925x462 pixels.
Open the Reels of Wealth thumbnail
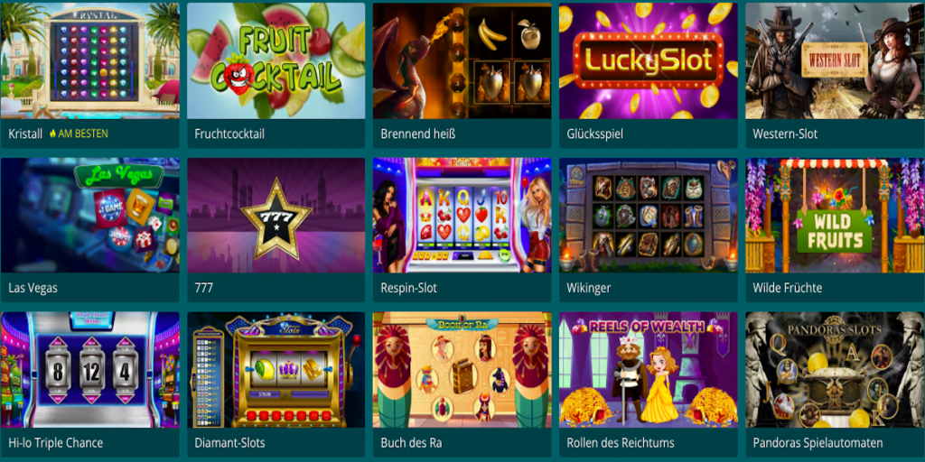tap(649, 369)
